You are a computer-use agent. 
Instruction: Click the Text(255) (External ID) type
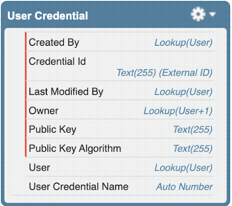164,73
